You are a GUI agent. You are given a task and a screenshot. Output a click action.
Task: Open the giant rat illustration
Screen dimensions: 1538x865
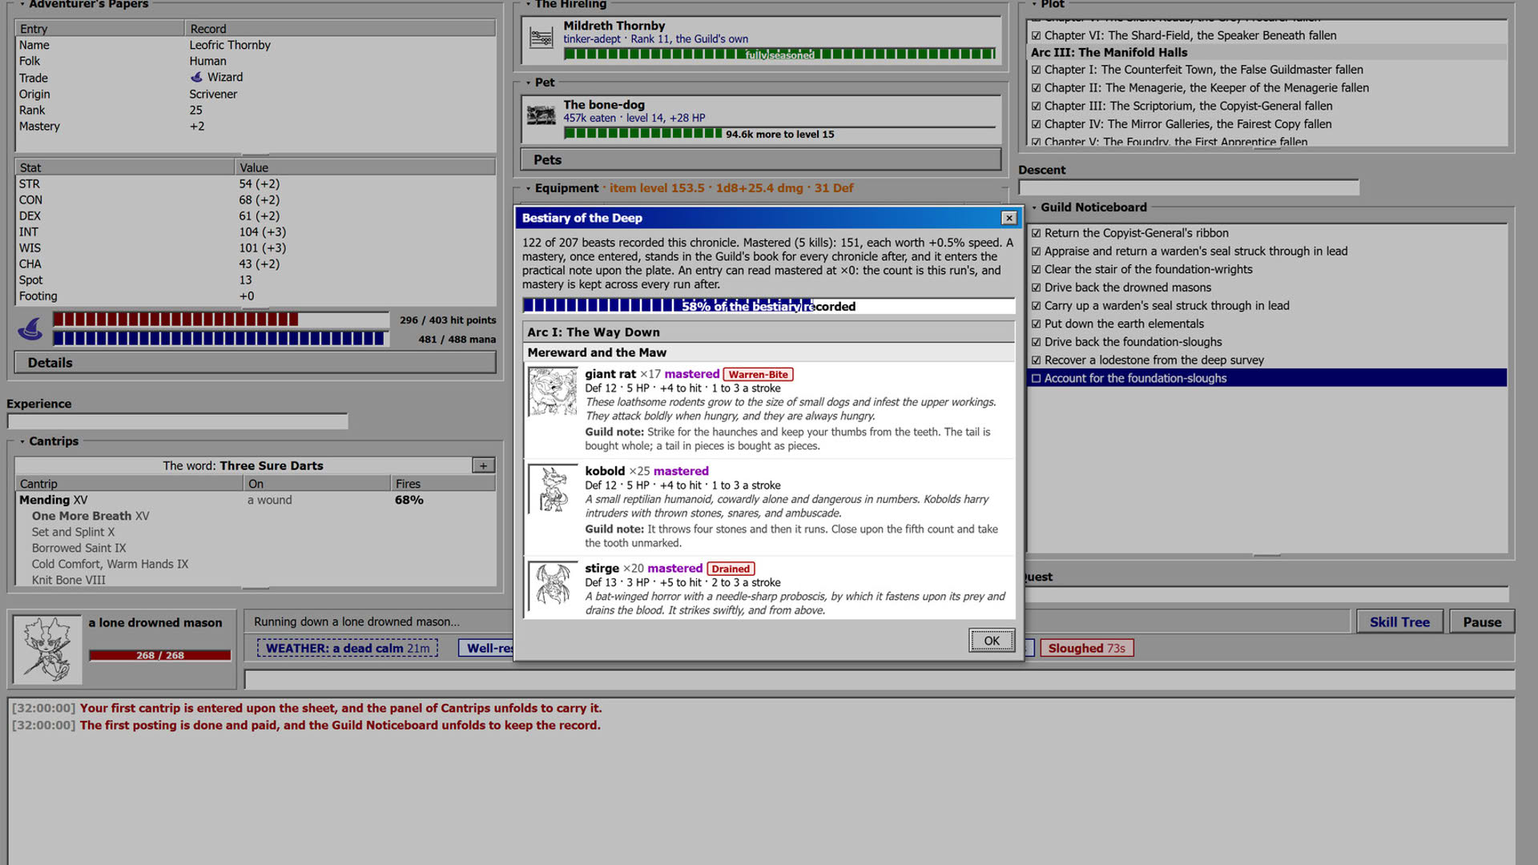[553, 392]
